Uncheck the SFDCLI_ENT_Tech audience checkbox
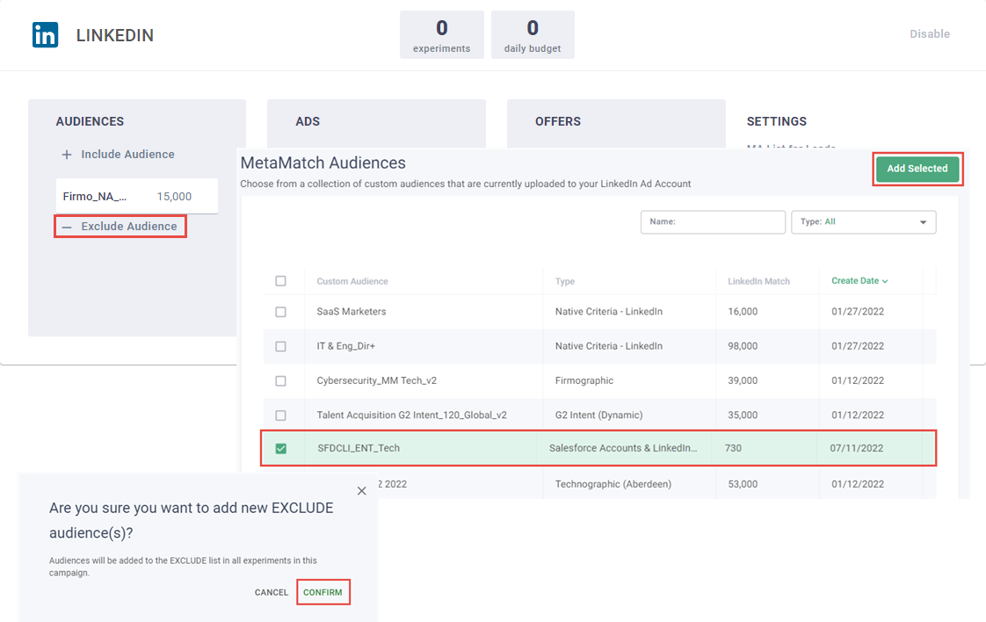The height and width of the screenshot is (622, 986). click(x=281, y=448)
